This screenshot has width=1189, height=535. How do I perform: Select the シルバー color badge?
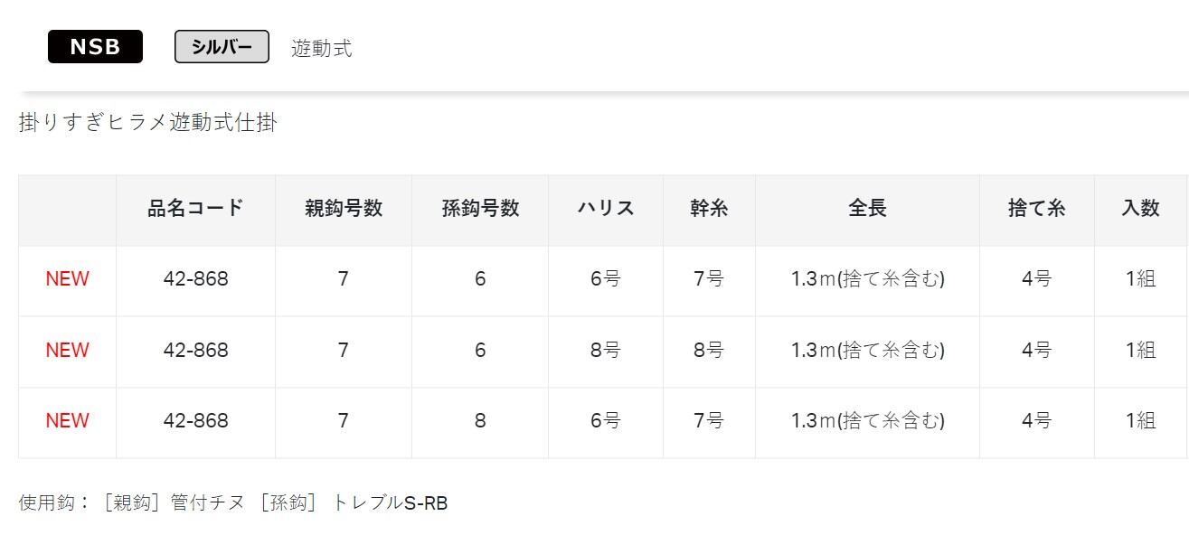(222, 47)
